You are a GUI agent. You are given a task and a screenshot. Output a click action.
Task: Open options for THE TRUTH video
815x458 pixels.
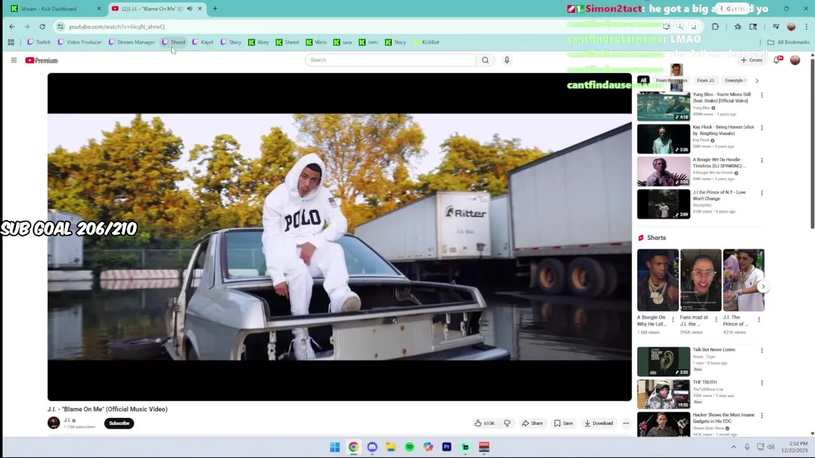point(762,383)
